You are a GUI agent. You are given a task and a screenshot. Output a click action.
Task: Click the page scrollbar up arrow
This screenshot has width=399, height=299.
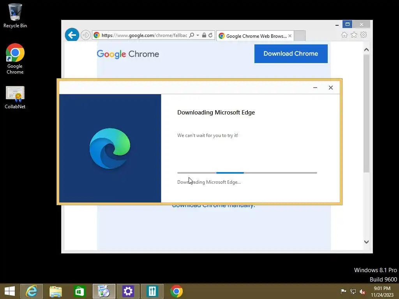pyautogui.click(x=366, y=50)
